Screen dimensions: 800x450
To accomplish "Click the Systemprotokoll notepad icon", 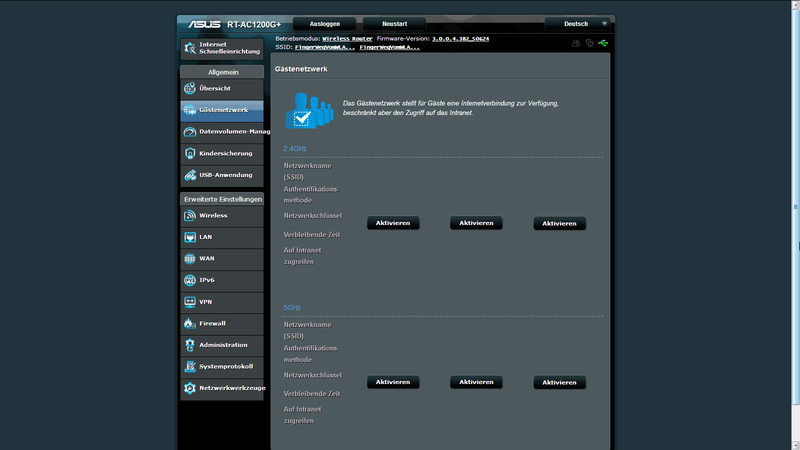I will point(190,366).
